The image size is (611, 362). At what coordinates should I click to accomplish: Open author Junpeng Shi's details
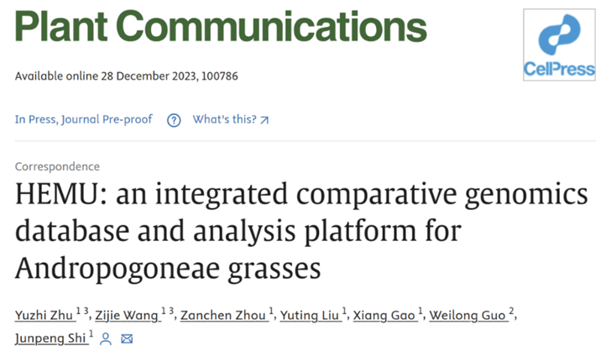(49, 339)
